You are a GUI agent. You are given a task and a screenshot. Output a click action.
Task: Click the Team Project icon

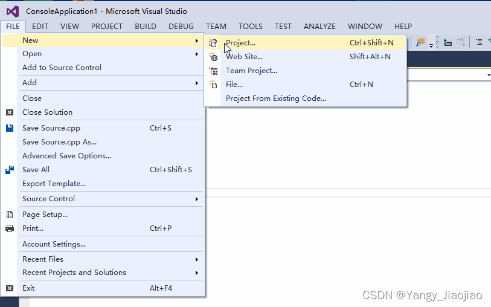214,71
